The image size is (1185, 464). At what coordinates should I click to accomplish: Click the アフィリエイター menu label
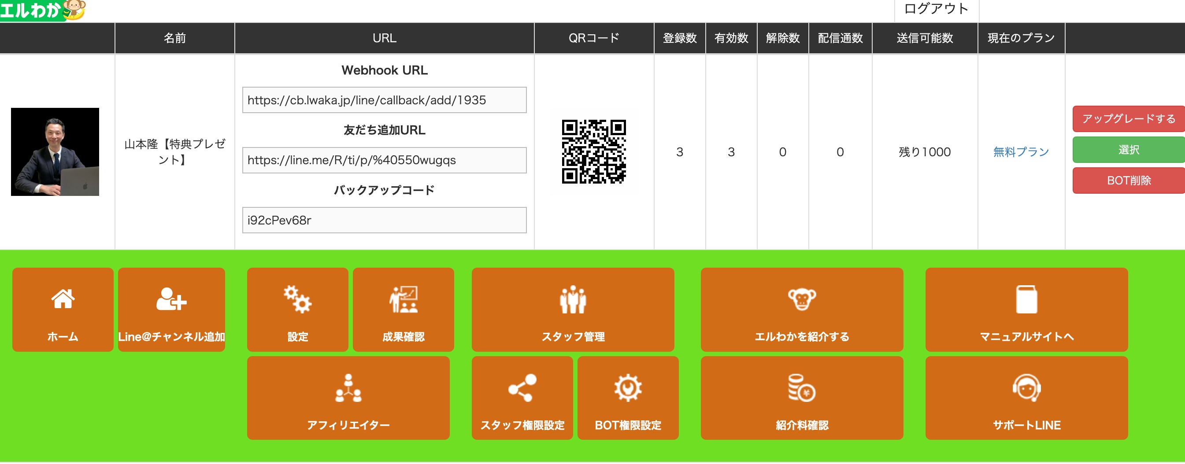point(348,425)
